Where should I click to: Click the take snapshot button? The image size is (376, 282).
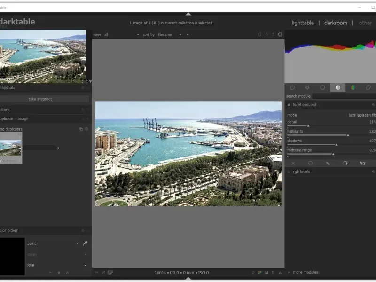[x=44, y=99]
